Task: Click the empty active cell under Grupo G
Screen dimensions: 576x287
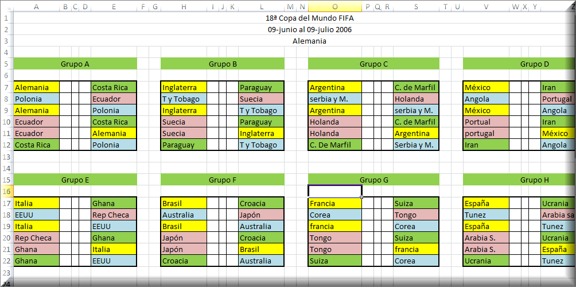Action: (x=334, y=191)
